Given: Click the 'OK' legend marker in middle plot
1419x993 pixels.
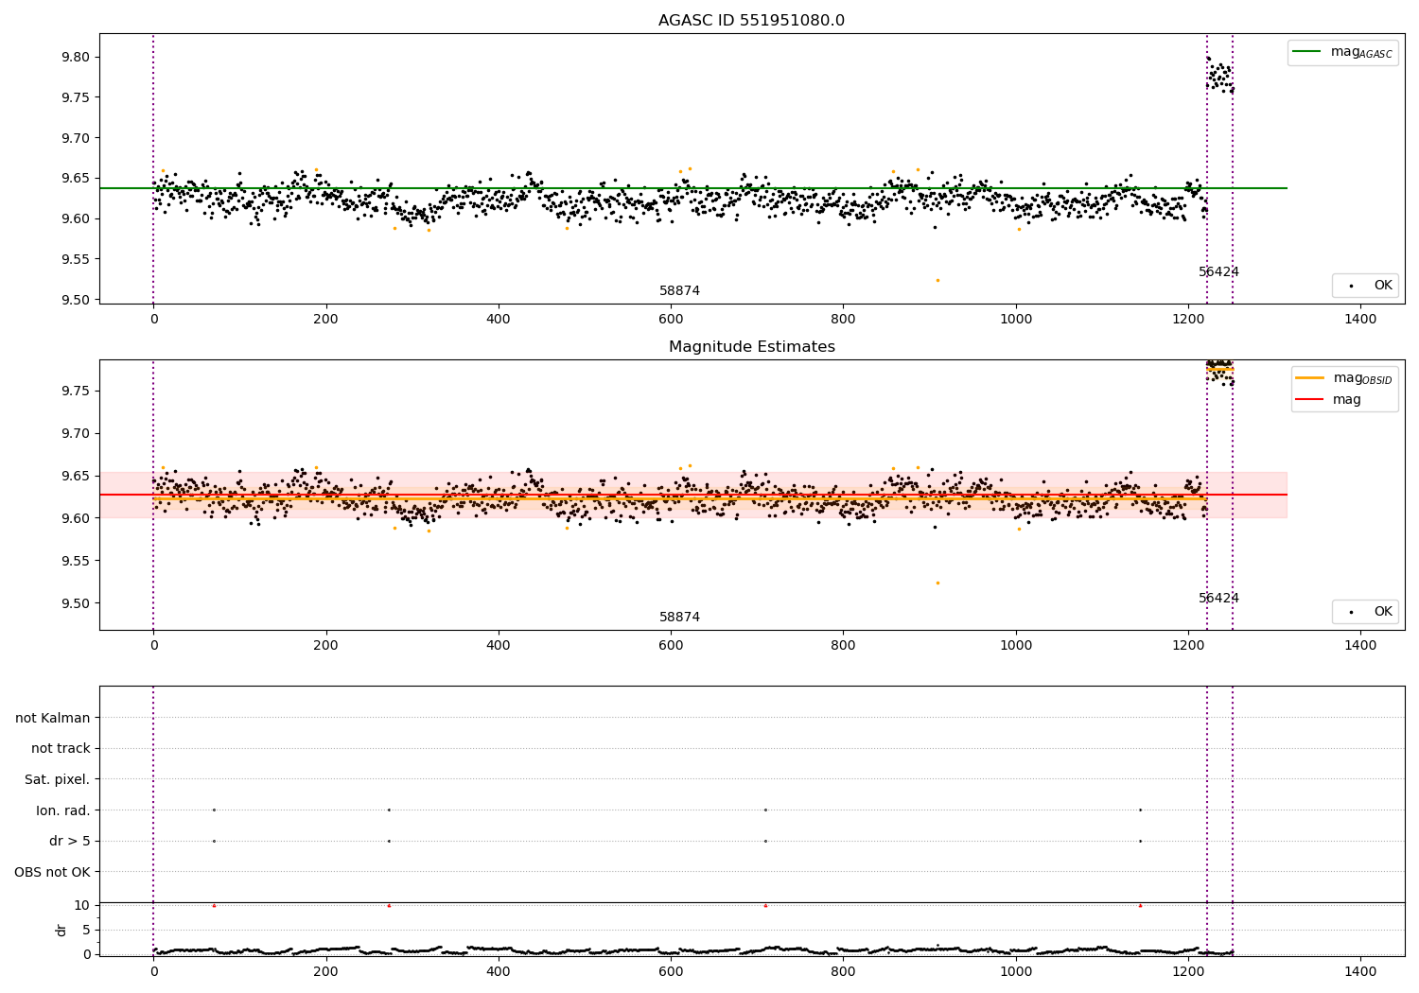Looking at the screenshot, I should [1351, 612].
